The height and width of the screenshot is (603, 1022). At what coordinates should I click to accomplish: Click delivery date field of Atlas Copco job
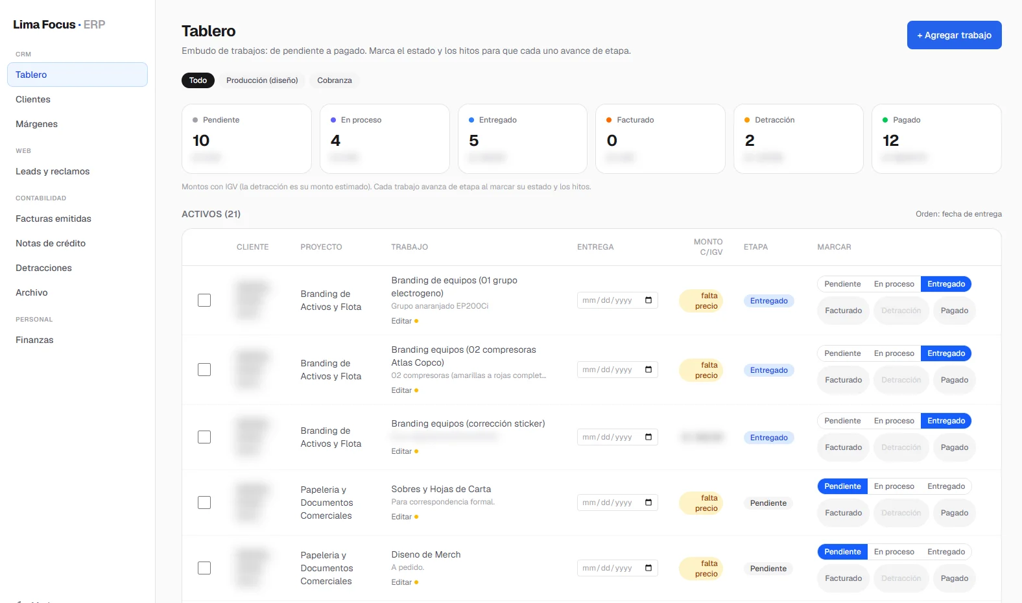point(617,370)
